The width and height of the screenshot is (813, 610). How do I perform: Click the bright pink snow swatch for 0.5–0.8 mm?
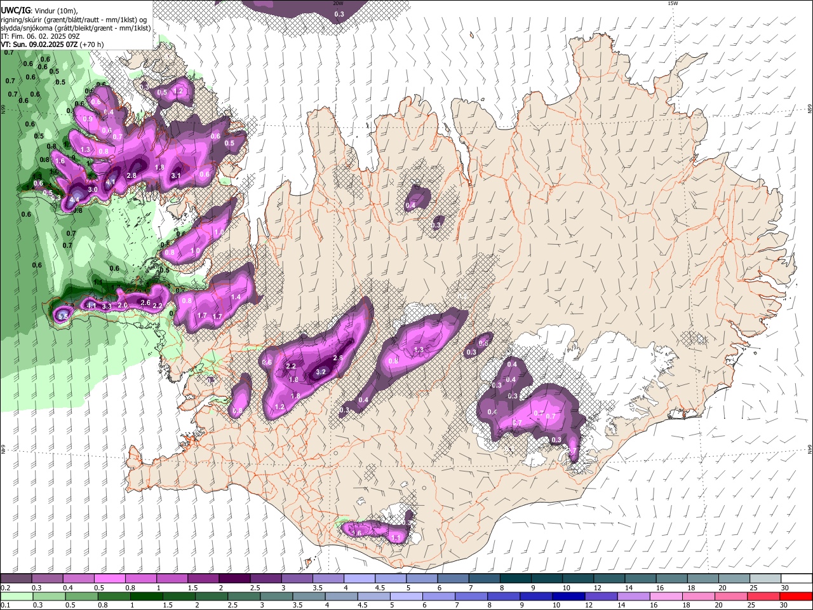(x=109, y=578)
